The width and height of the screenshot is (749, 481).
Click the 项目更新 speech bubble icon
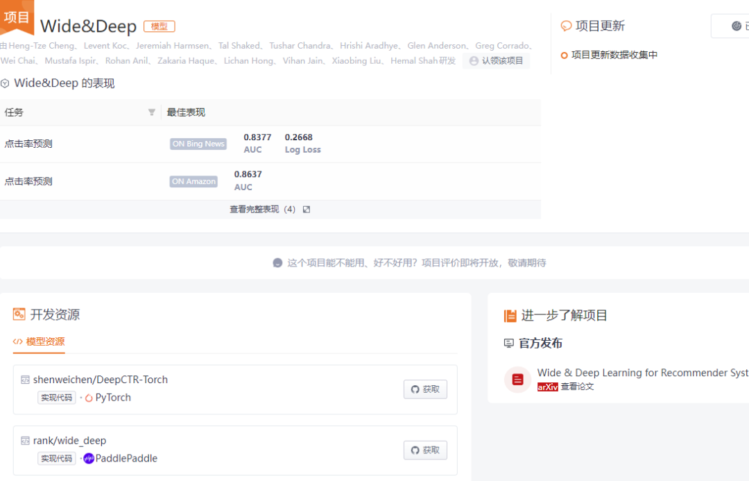[x=566, y=26]
